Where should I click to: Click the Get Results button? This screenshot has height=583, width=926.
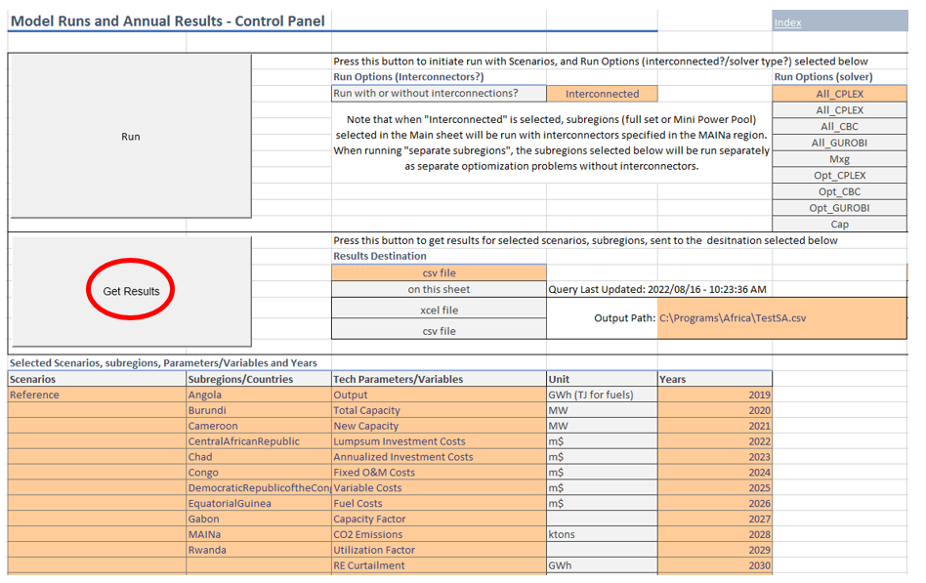pyautogui.click(x=131, y=291)
